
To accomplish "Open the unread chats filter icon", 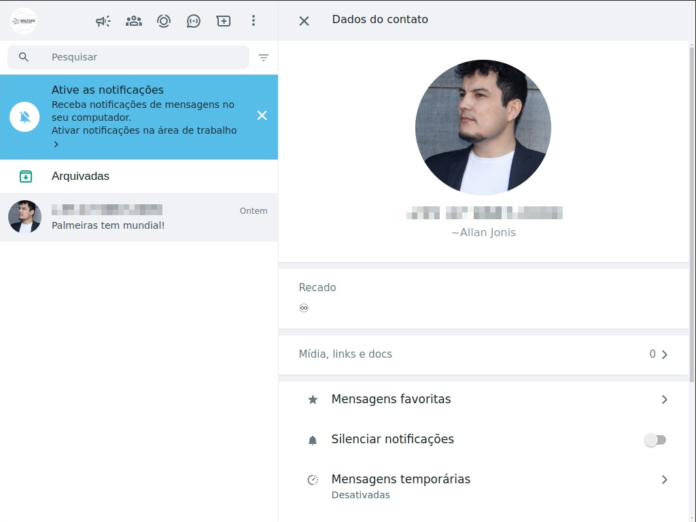I will [x=264, y=58].
